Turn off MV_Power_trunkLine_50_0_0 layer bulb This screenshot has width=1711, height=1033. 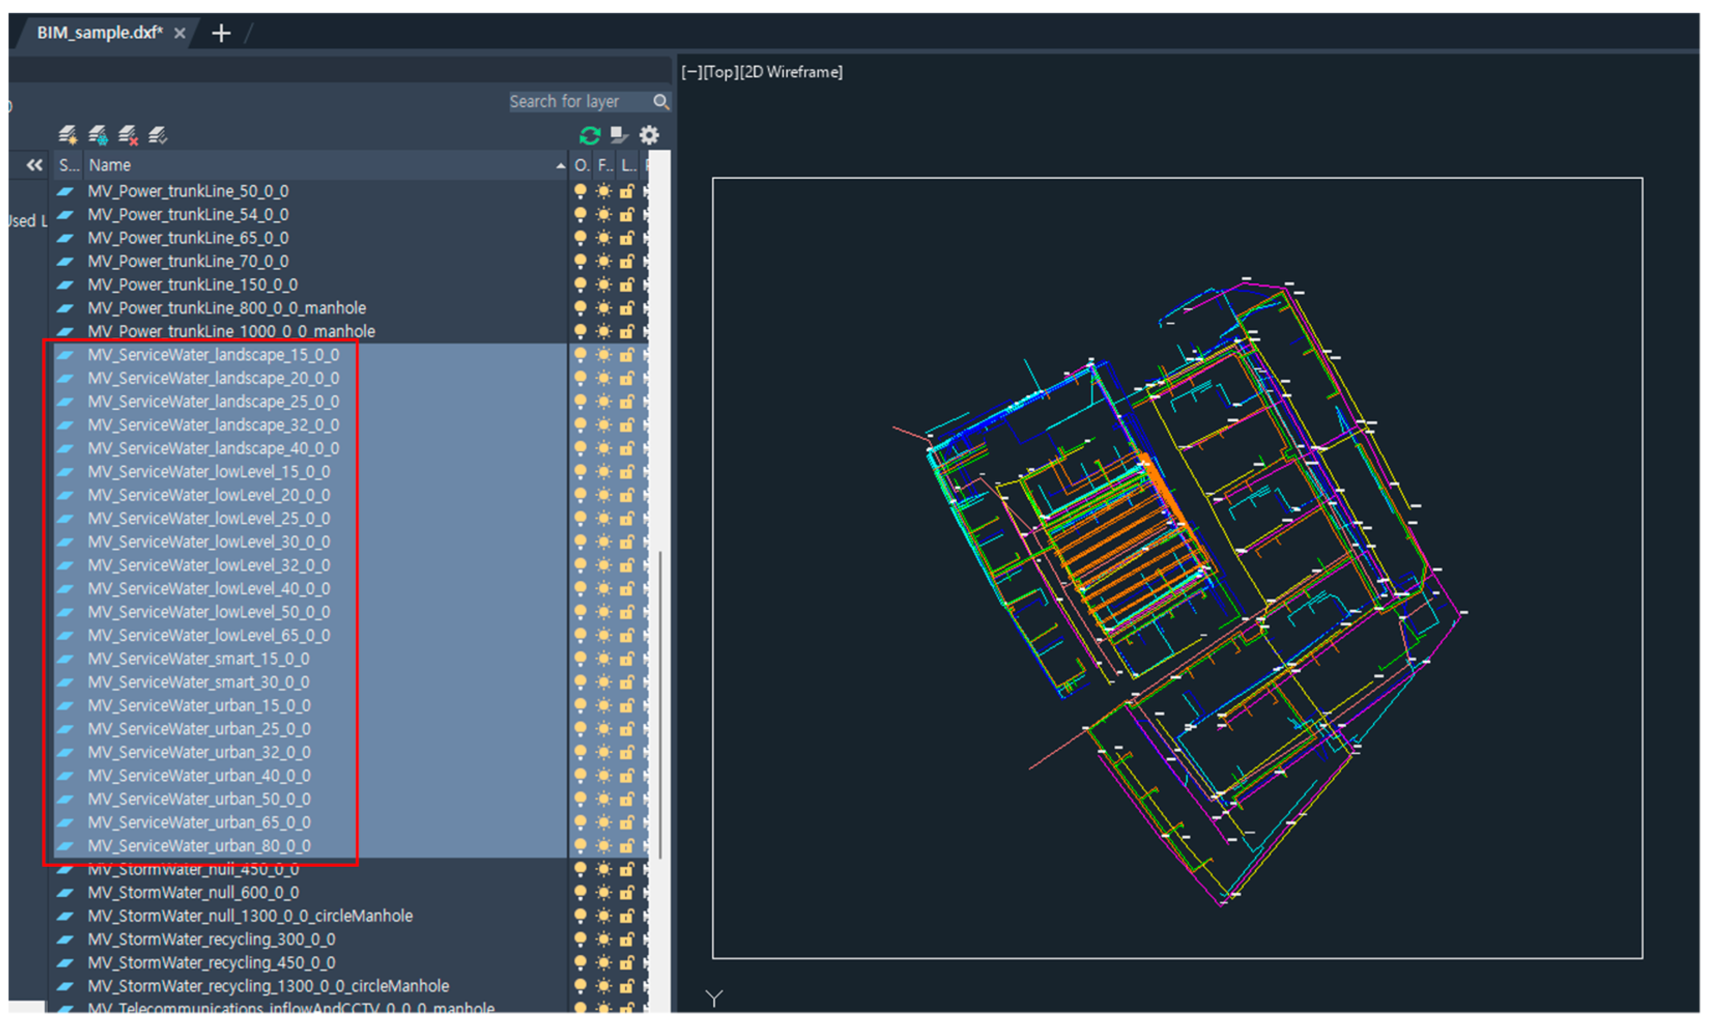(x=580, y=191)
